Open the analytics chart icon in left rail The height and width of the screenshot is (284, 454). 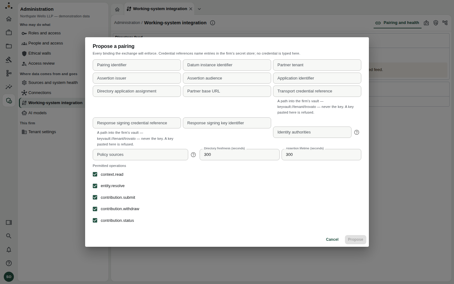click(x=9, y=87)
